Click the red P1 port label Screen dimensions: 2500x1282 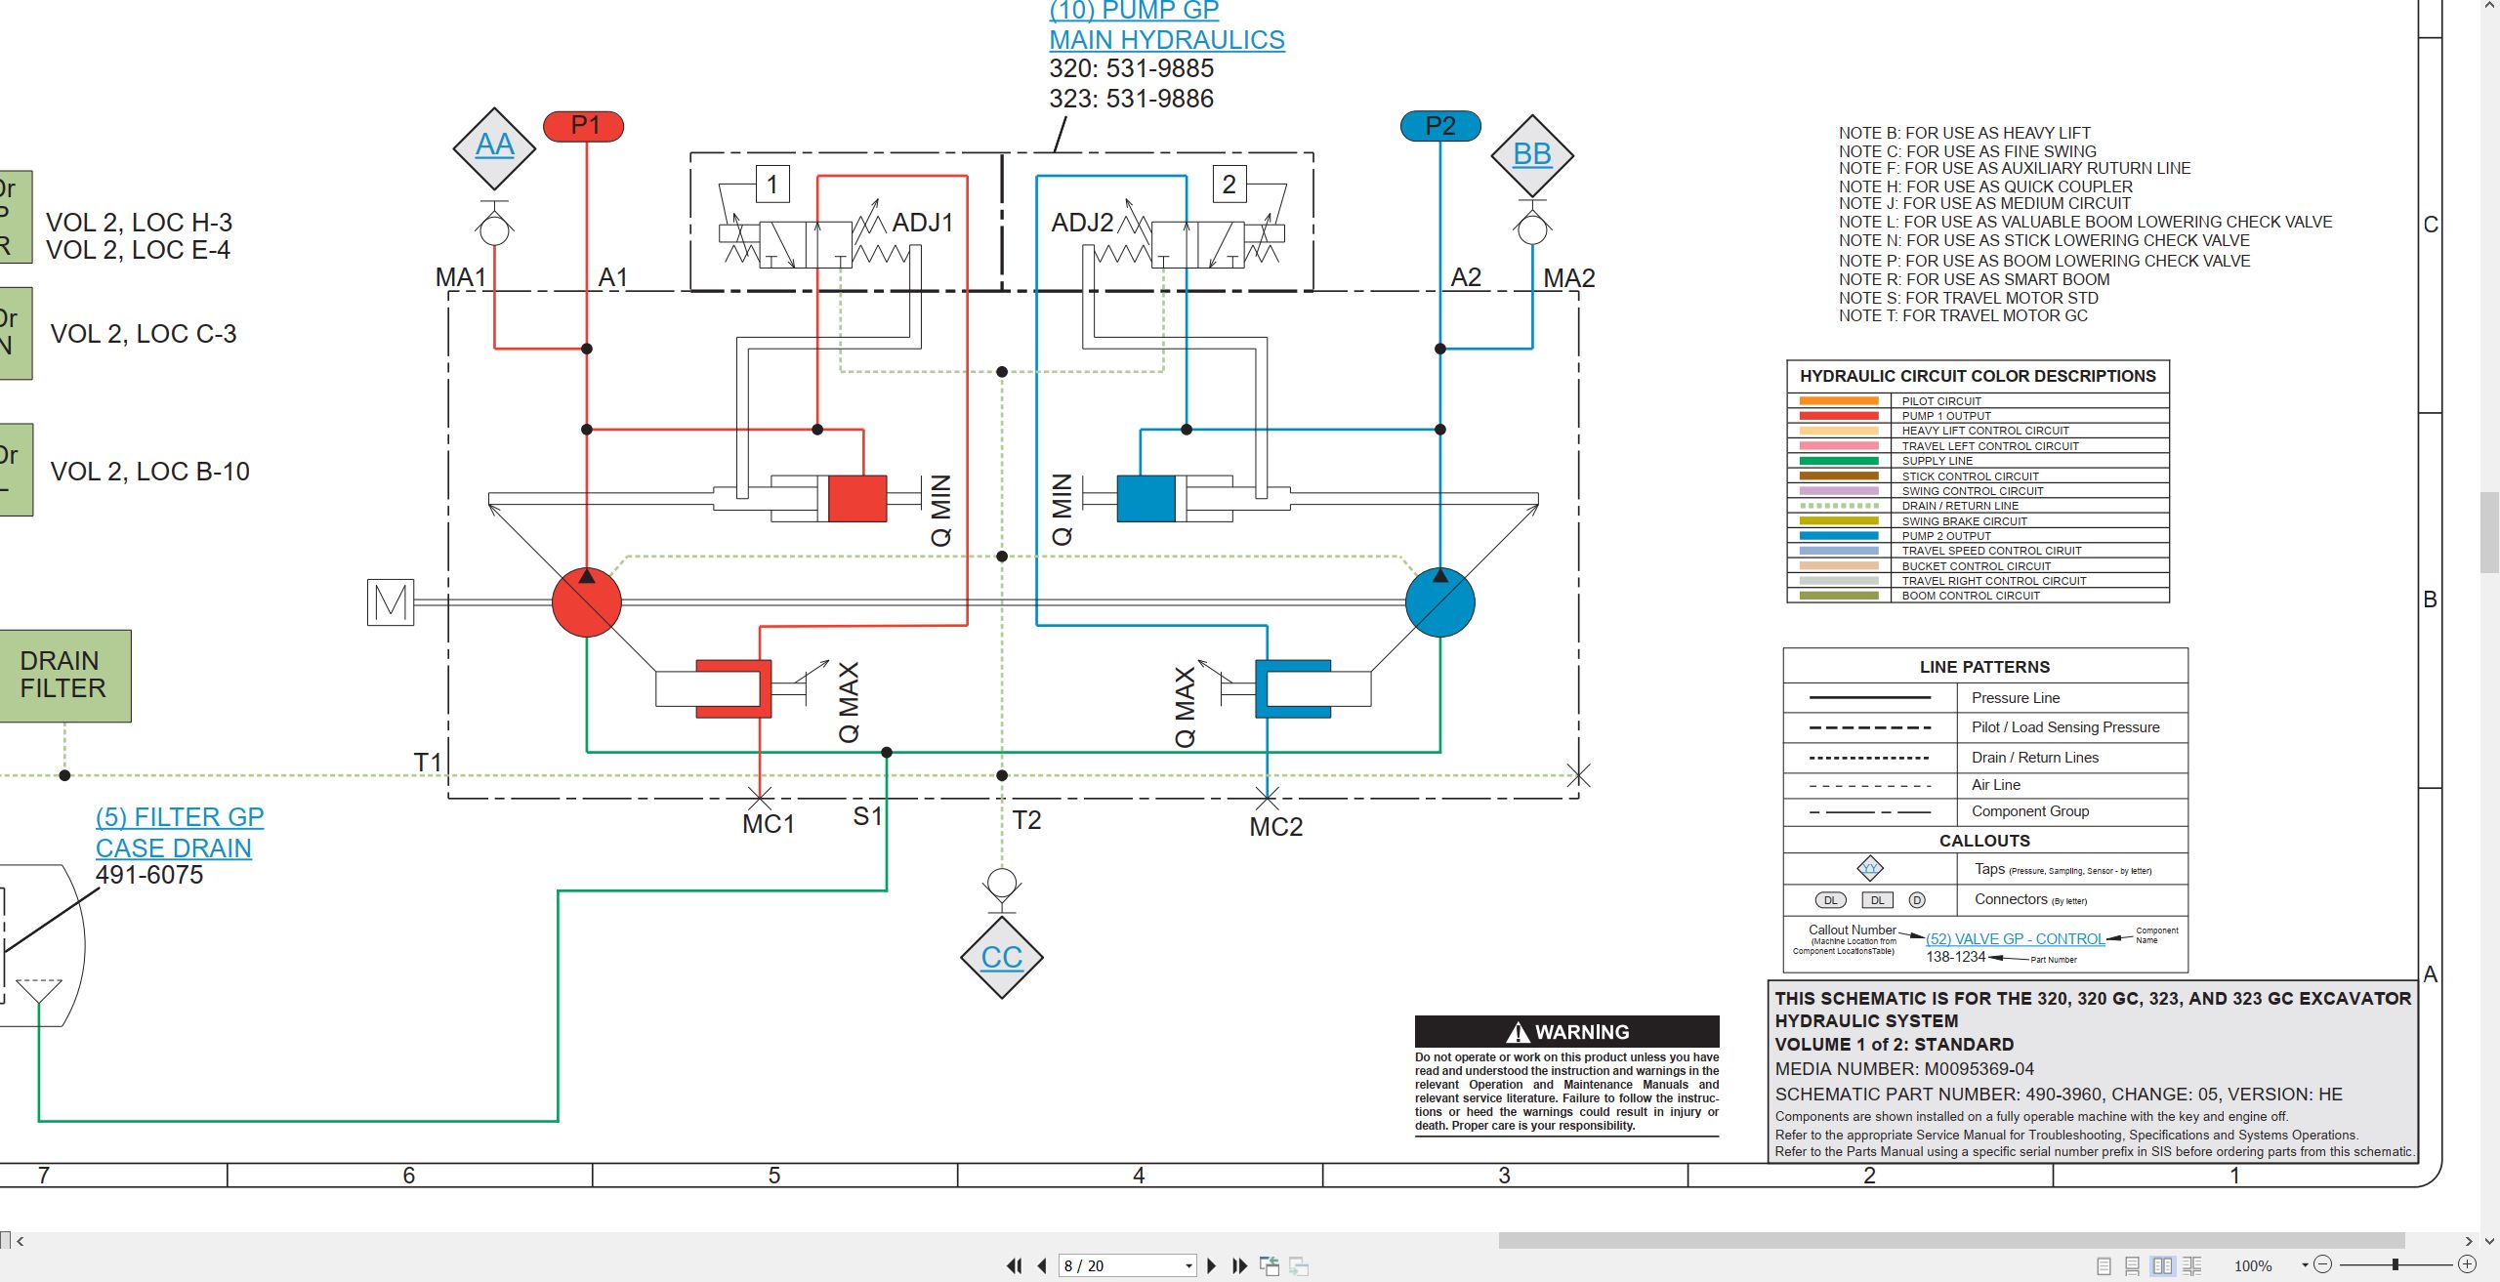tap(584, 126)
